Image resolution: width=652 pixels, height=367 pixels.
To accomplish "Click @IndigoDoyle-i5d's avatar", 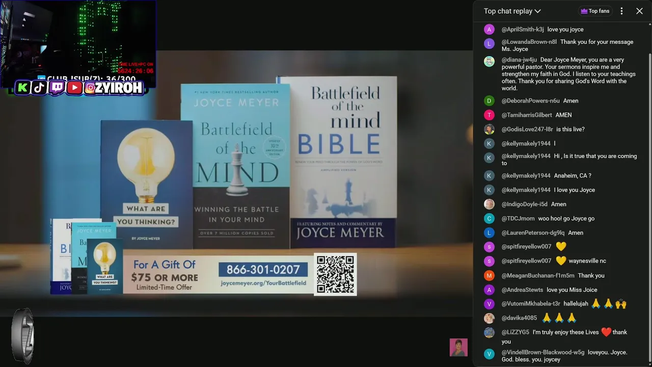I will coord(489,204).
